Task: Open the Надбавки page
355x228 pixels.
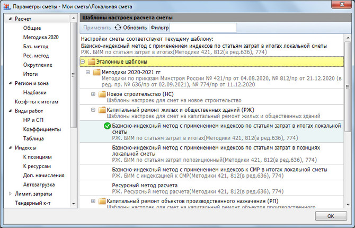Action: [34, 92]
